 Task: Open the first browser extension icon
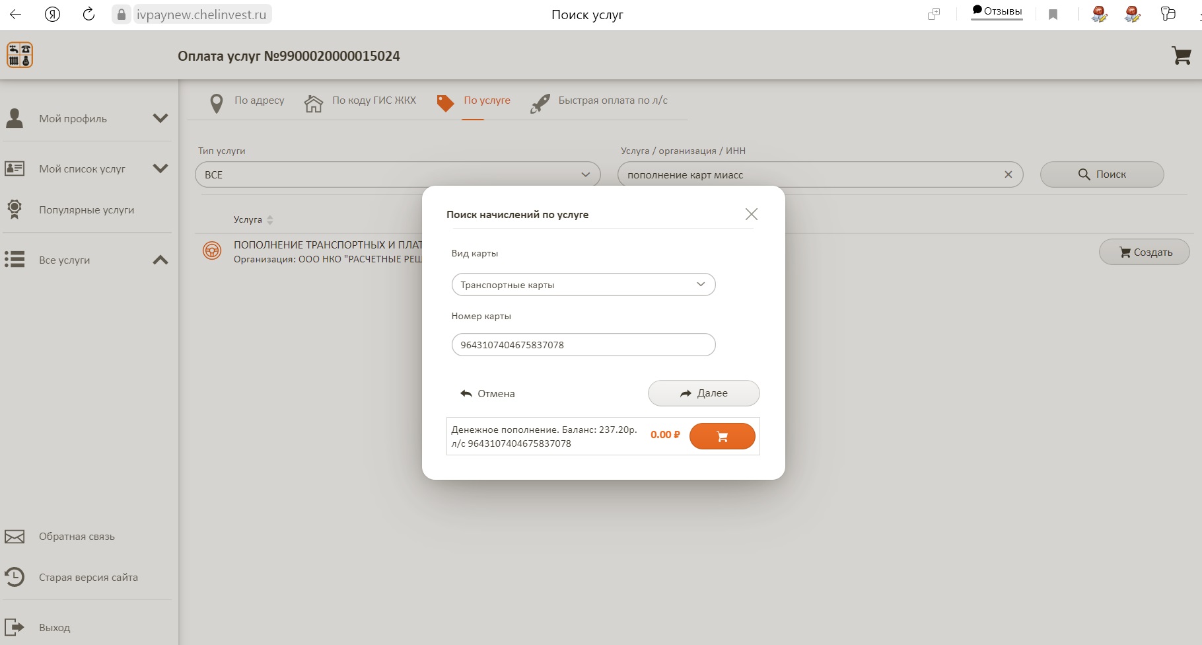(x=1099, y=14)
